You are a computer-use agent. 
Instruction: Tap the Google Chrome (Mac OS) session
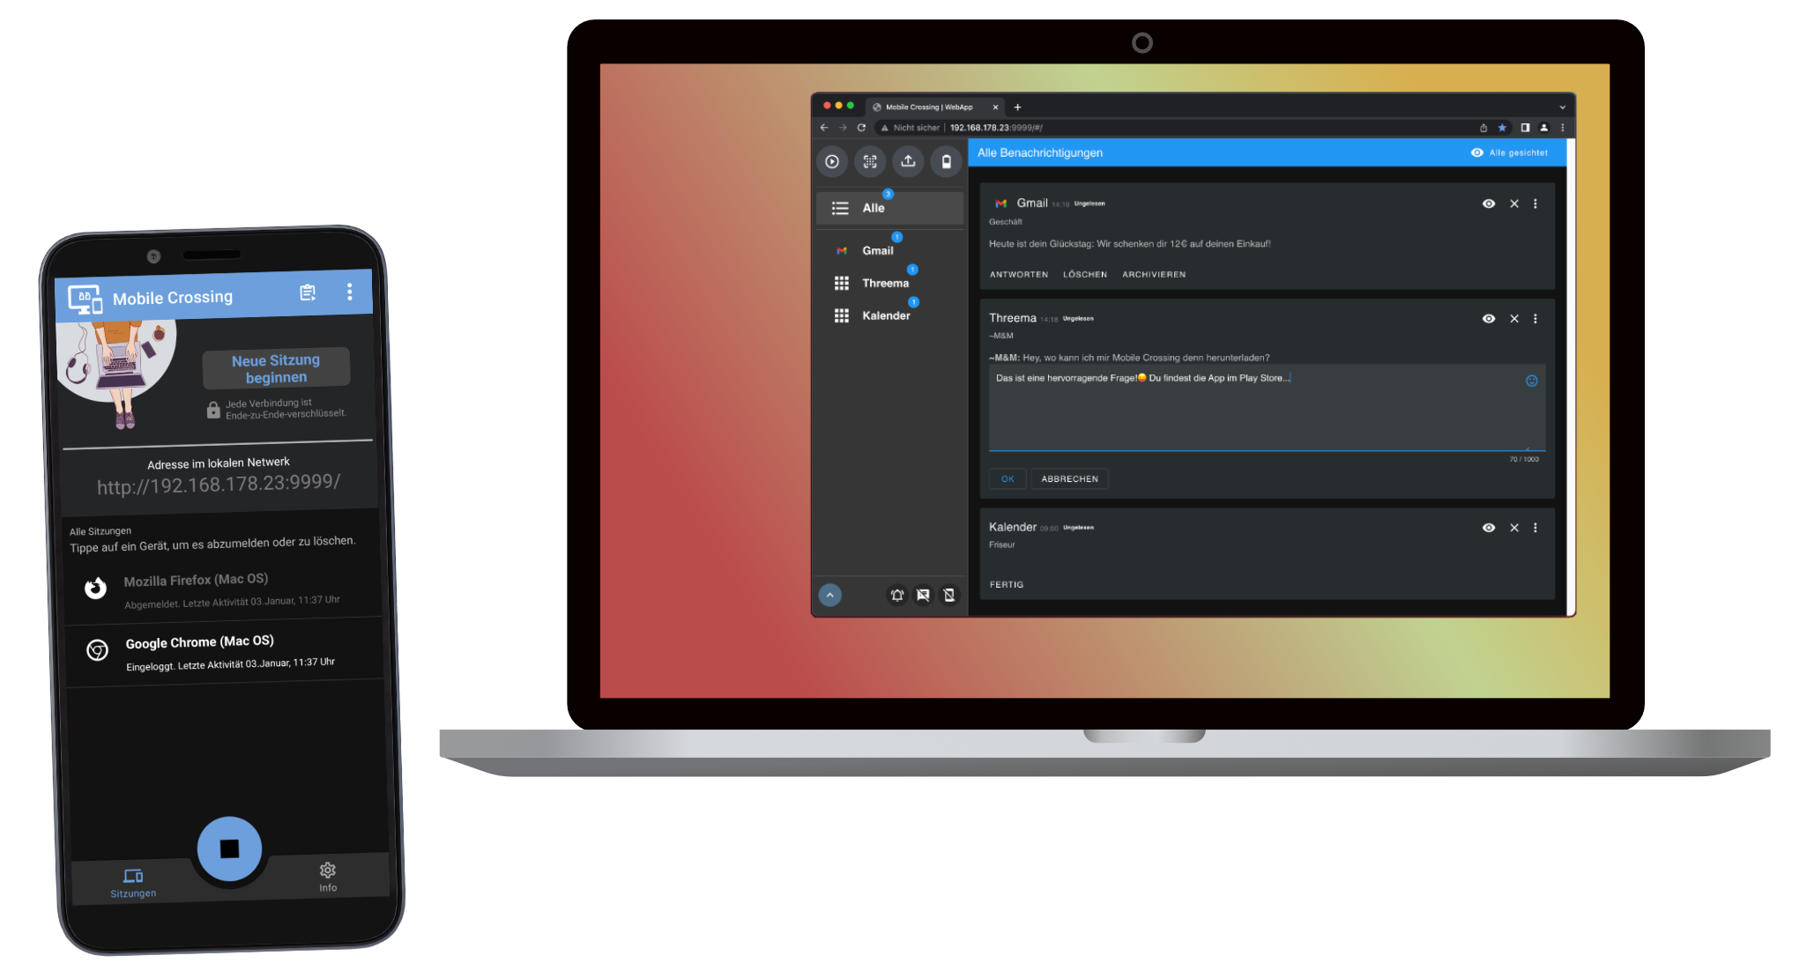(x=226, y=652)
